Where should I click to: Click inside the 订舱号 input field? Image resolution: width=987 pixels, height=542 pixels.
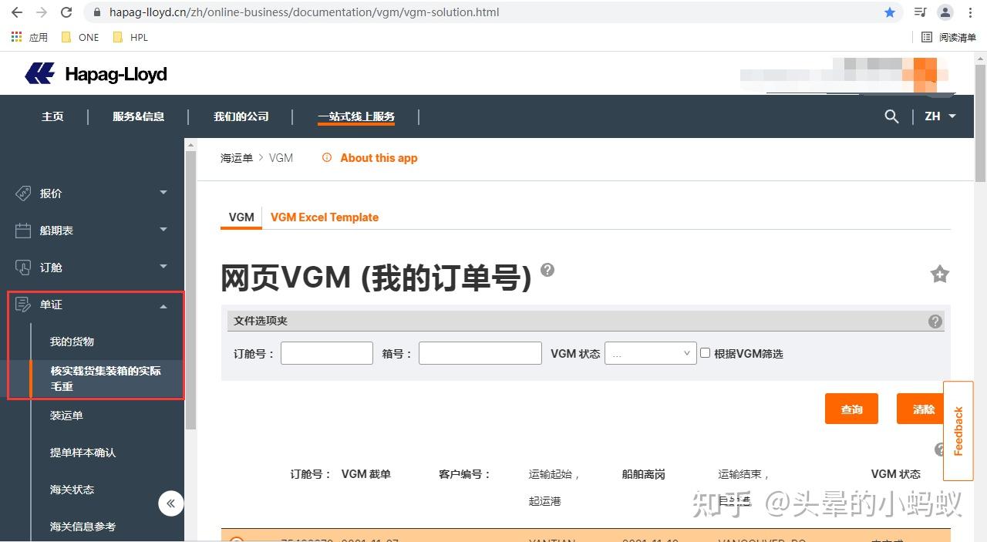[x=326, y=352]
